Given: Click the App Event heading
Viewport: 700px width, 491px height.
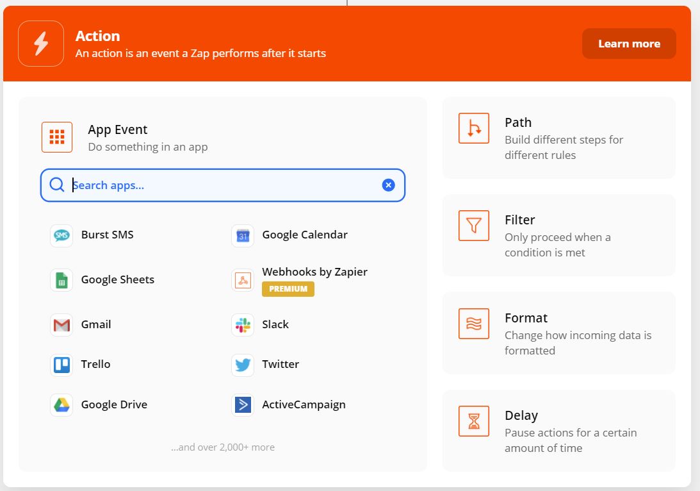Looking at the screenshot, I should click(117, 129).
